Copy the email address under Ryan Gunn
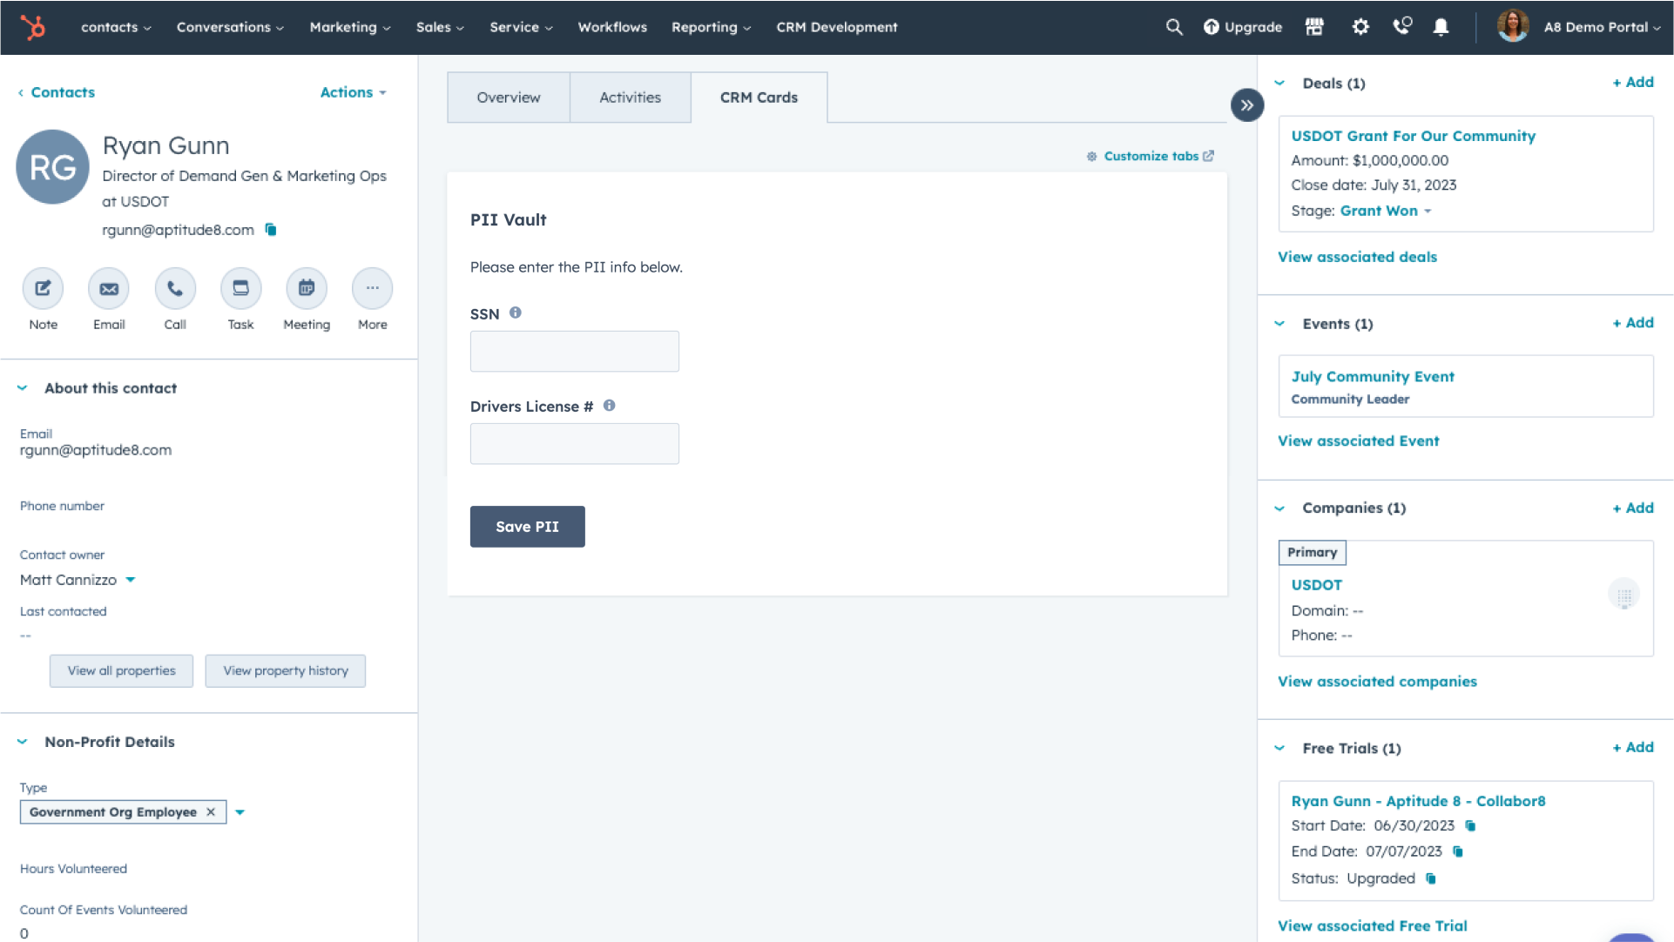 point(271,230)
